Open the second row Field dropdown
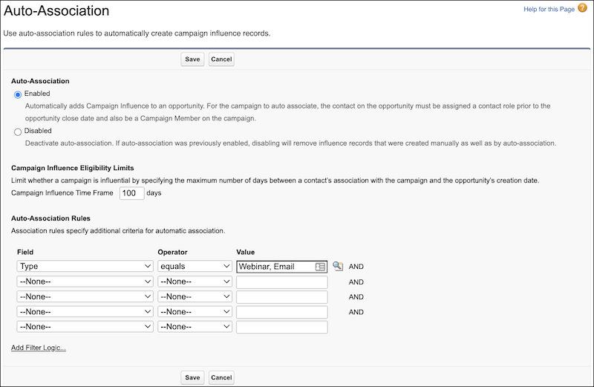 point(85,282)
